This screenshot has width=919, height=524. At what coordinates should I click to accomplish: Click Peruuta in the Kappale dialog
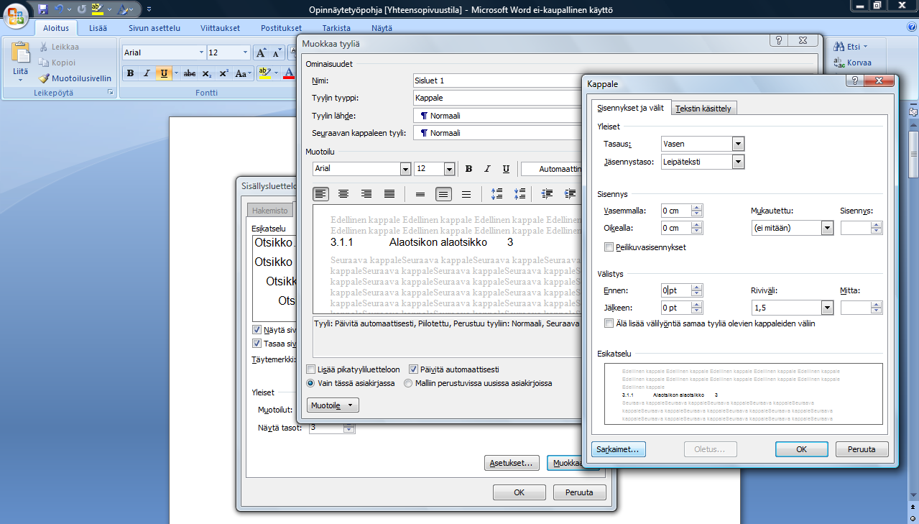click(x=862, y=449)
